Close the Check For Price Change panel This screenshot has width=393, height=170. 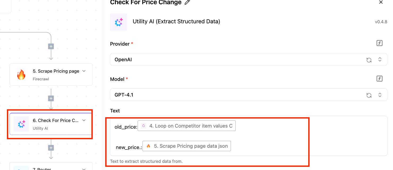(381, 2)
